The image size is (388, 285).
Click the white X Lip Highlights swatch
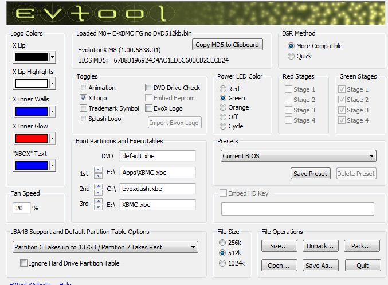coord(32,84)
